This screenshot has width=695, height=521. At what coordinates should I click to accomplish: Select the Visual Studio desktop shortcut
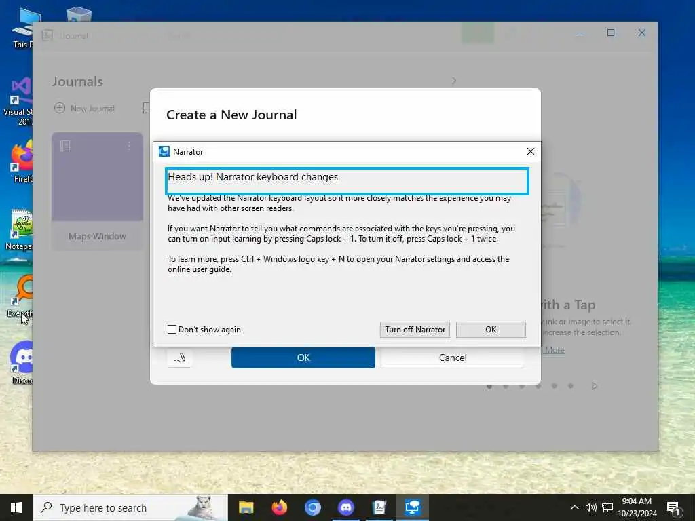click(x=18, y=101)
